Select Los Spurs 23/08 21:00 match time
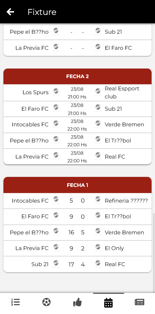 [77, 93]
